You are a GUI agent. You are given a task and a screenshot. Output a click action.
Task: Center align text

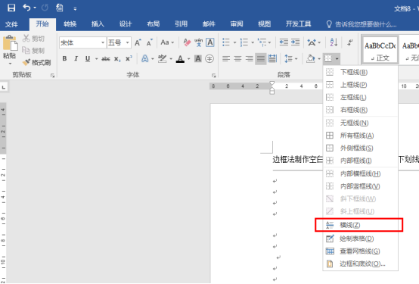(237, 58)
